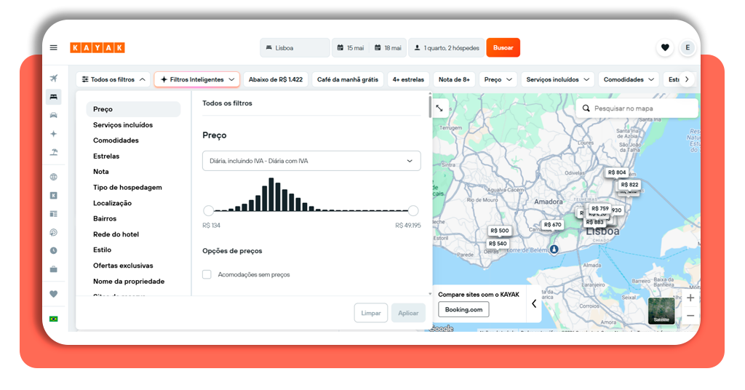Edit the Lisboa destination field
Screen dimensions: 745x390
295,47
